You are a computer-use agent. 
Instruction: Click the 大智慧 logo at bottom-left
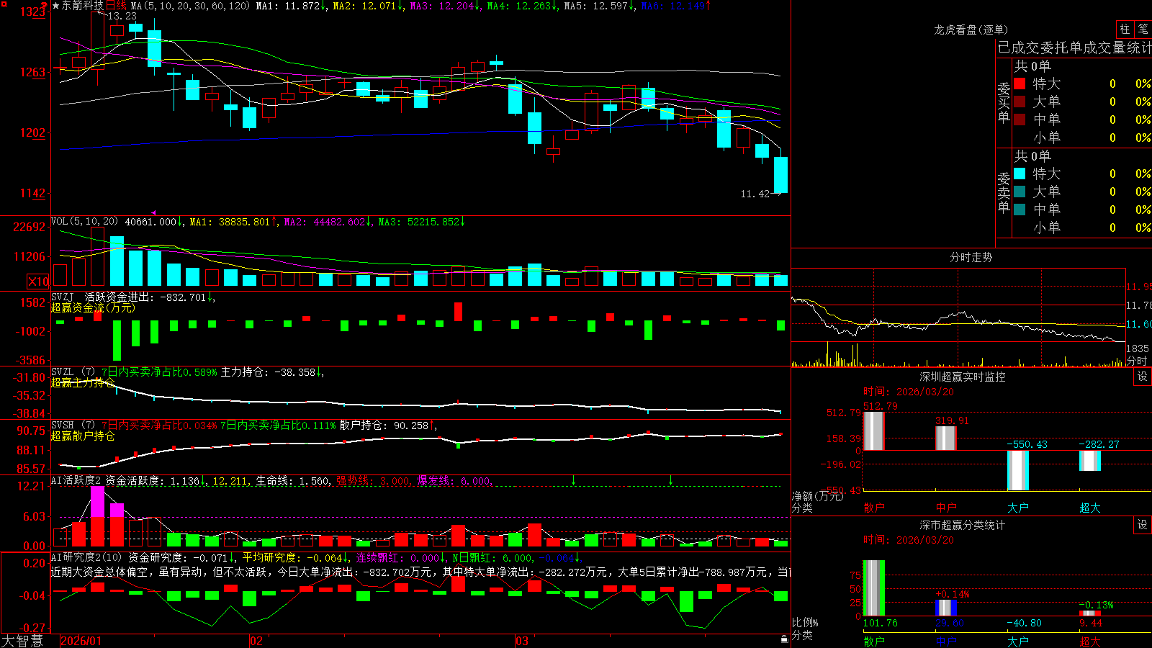(x=22, y=641)
